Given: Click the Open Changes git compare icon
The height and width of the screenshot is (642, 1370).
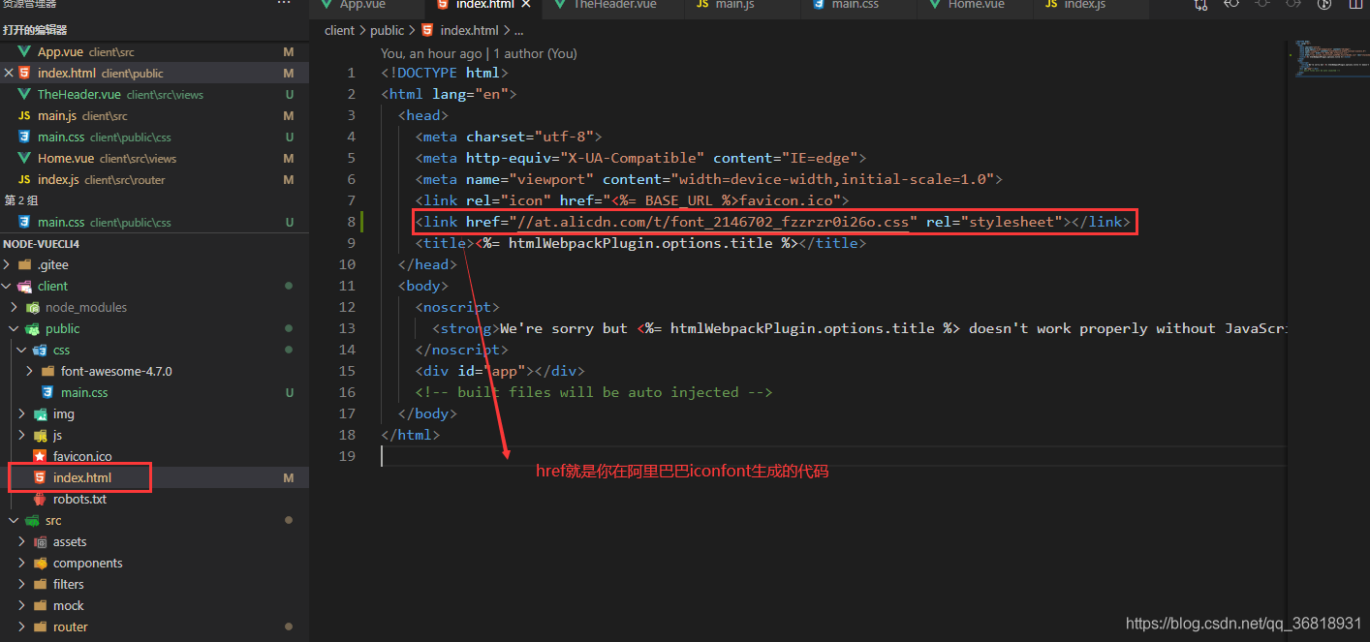Looking at the screenshot, I should [x=1201, y=5].
